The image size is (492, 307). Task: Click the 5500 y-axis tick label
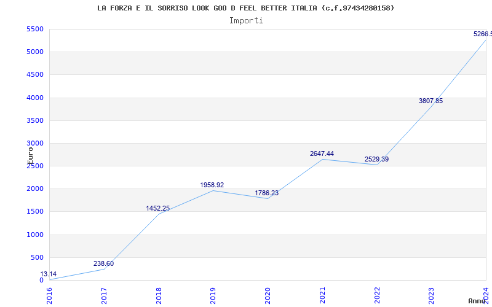(x=35, y=29)
